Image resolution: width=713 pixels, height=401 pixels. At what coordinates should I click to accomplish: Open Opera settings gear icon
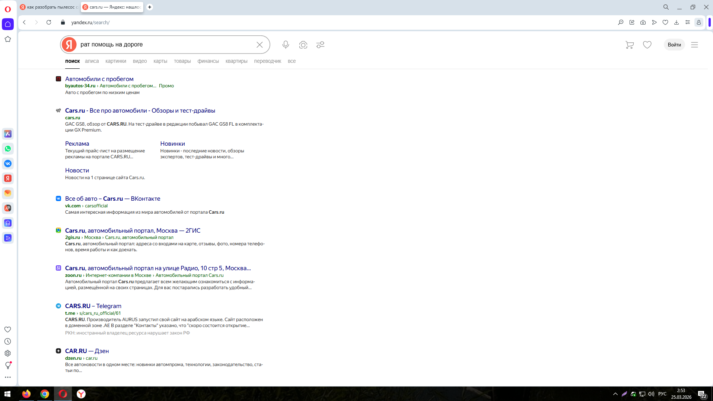[x=8, y=353]
